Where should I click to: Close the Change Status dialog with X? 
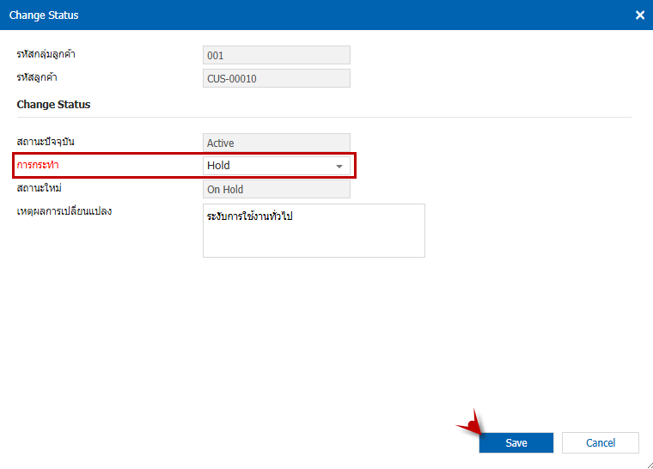(639, 15)
